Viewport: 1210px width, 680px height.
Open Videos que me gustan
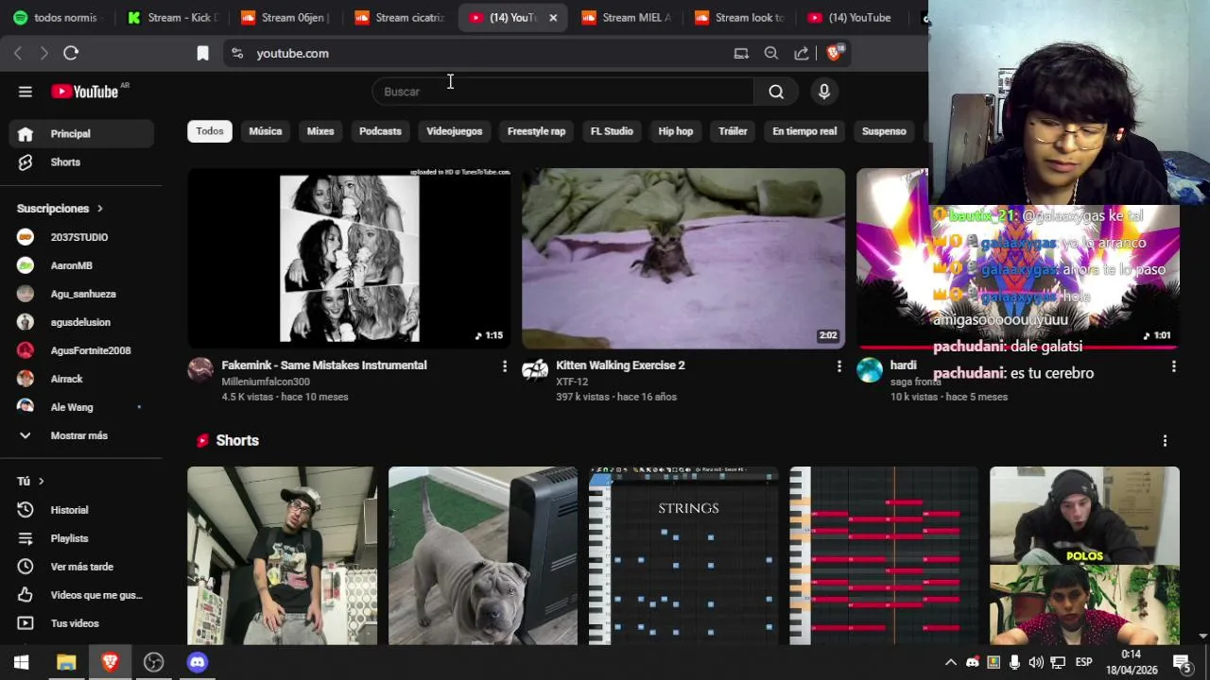click(x=81, y=595)
